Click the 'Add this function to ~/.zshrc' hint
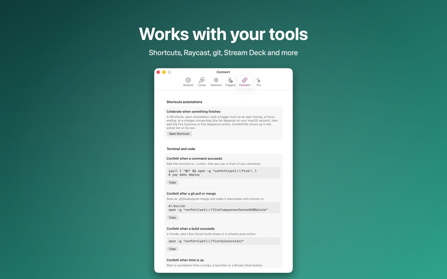447x279 pixels. (214, 164)
